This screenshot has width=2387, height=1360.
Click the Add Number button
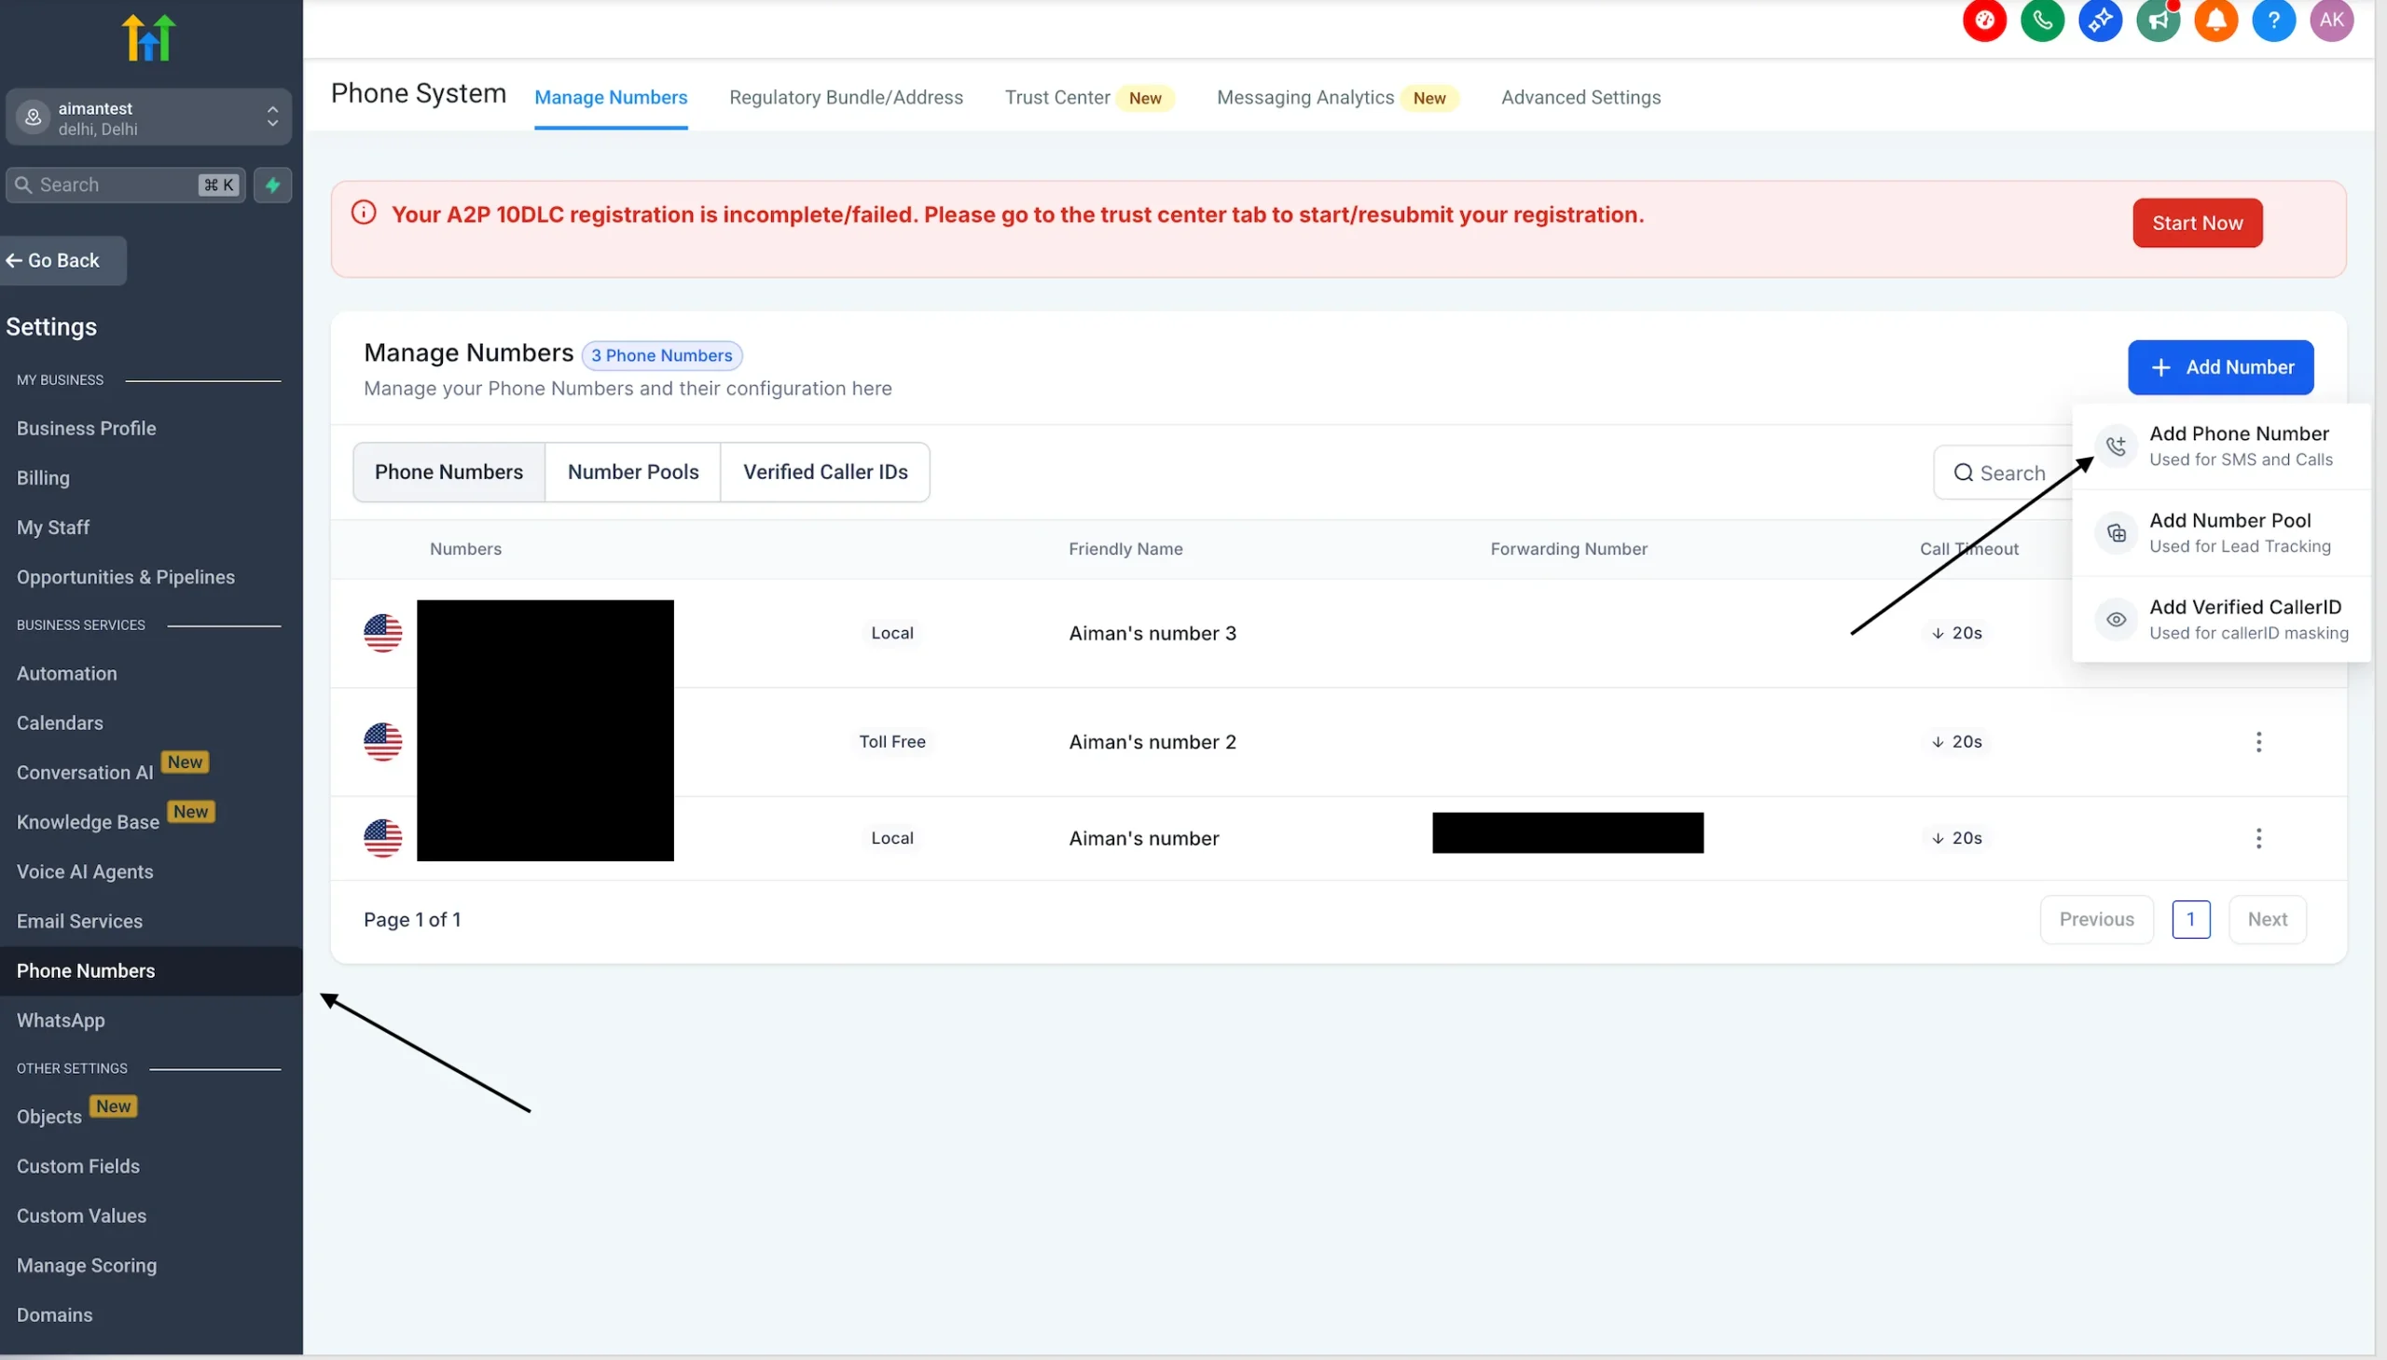coord(2221,367)
